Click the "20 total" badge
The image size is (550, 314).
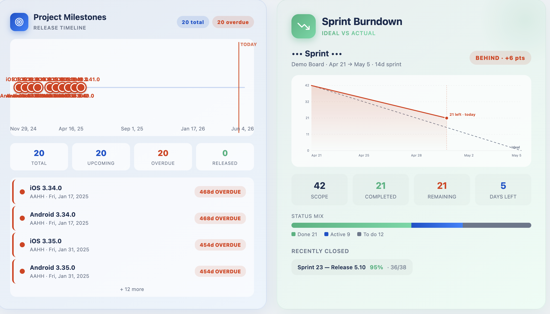pyautogui.click(x=193, y=22)
